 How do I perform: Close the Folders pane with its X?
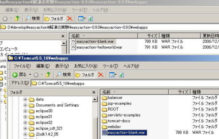pyautogui.click(x=94, y=92)
